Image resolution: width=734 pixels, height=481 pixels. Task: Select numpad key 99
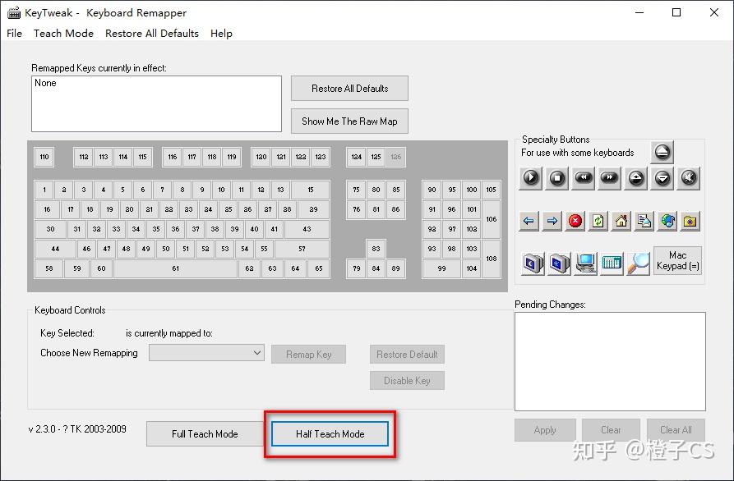[441, 268]
